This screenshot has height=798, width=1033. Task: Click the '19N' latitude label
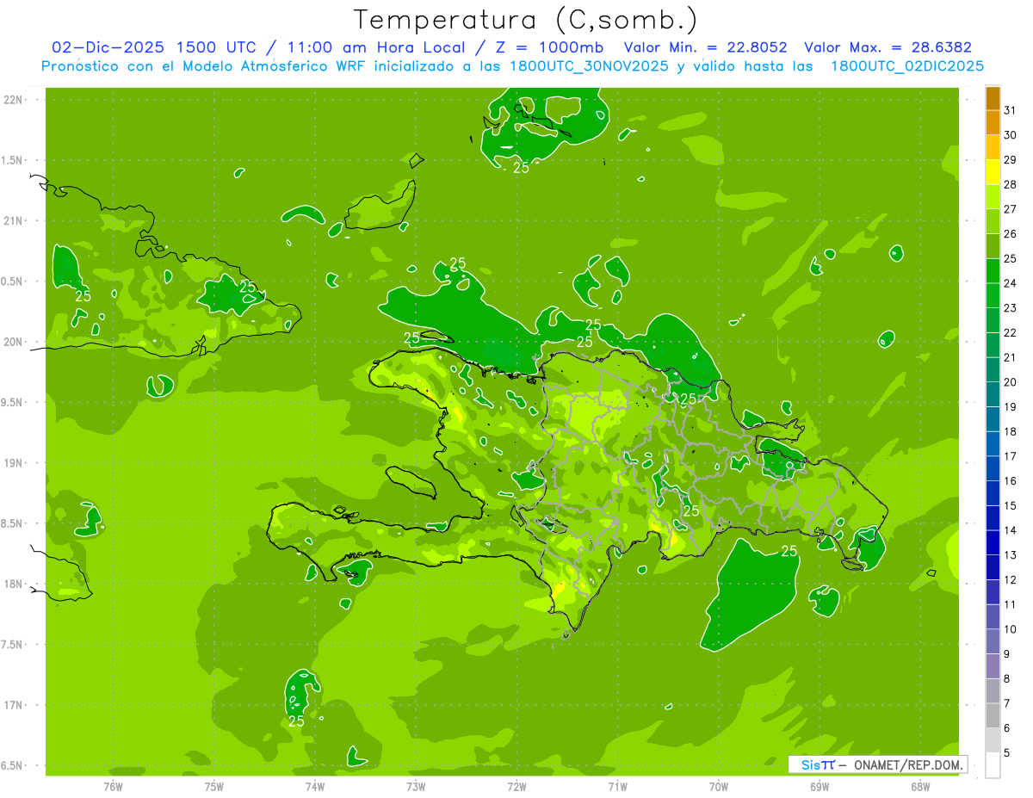[x=15, y=462]
